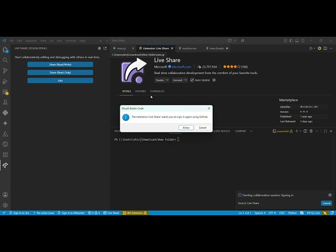Open the Run and Debug view
Image resolution: width=336 pixels, height=252 pixels.
[5, 81]
